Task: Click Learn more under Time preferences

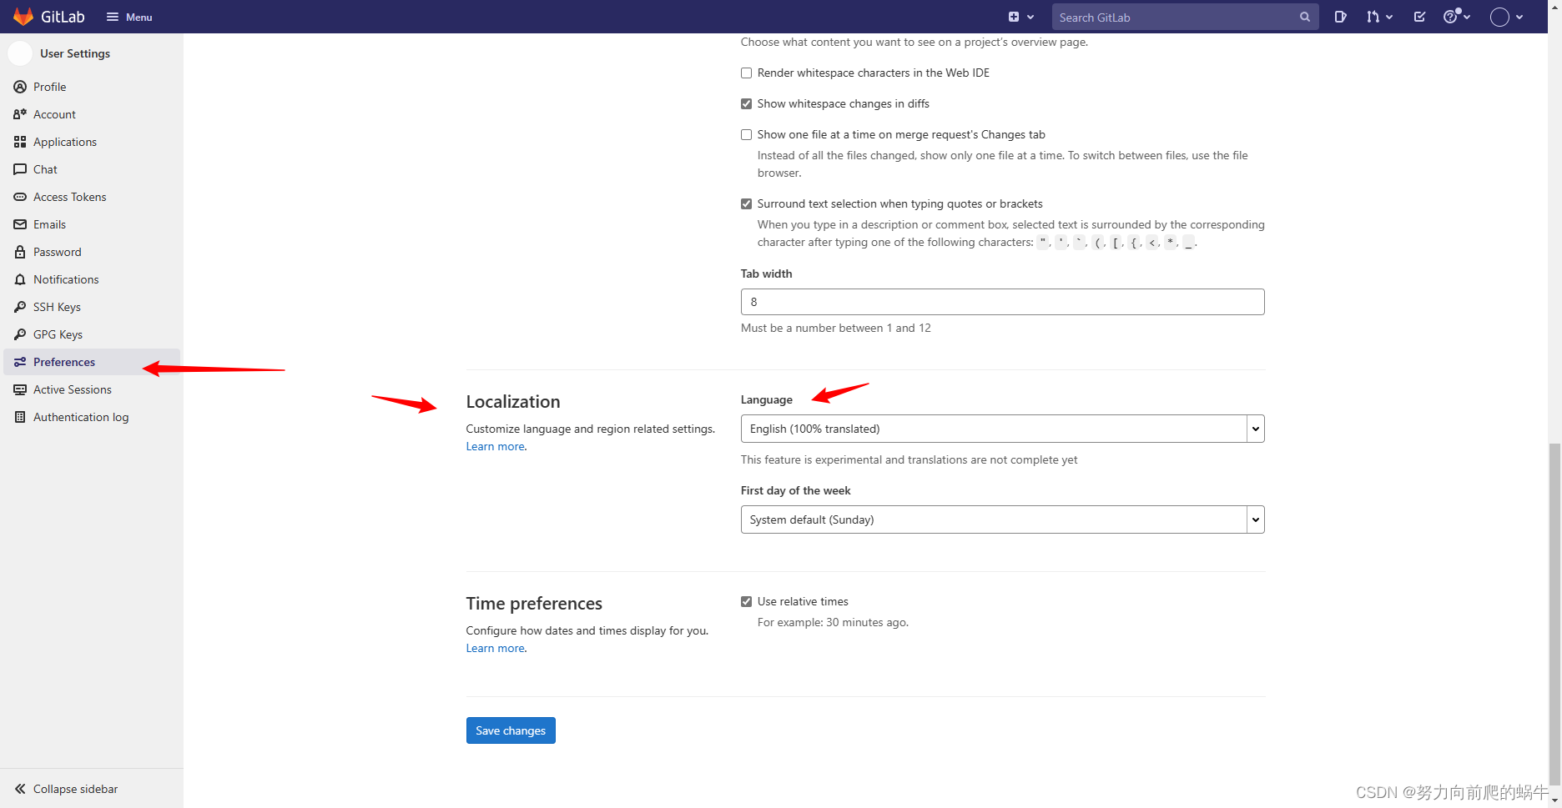Action: coord(496,648)
